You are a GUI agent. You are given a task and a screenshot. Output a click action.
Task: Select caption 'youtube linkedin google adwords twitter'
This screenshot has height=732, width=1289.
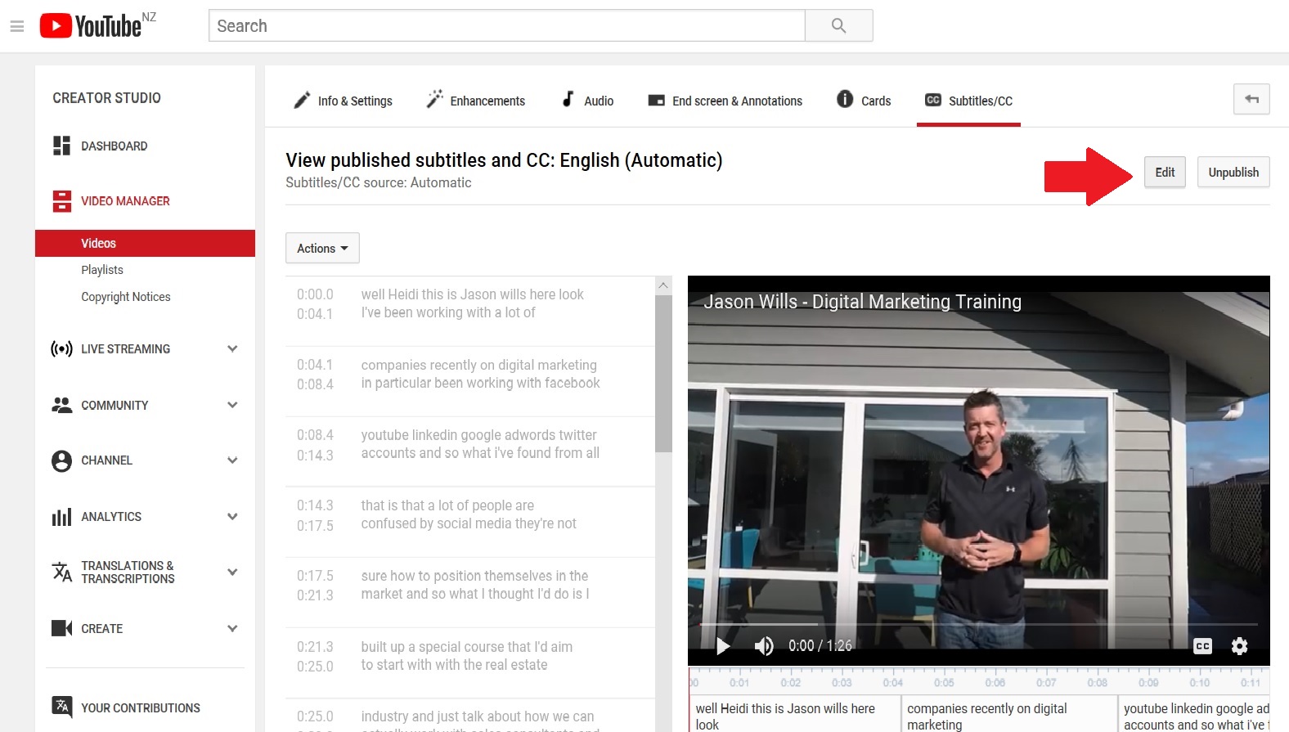point(470,452)
